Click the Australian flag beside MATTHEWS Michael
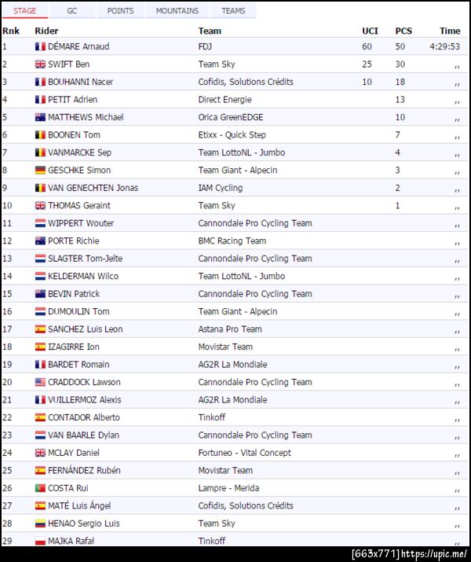The width and height of the screenshot is (471, 562). [x=40, y=117]
